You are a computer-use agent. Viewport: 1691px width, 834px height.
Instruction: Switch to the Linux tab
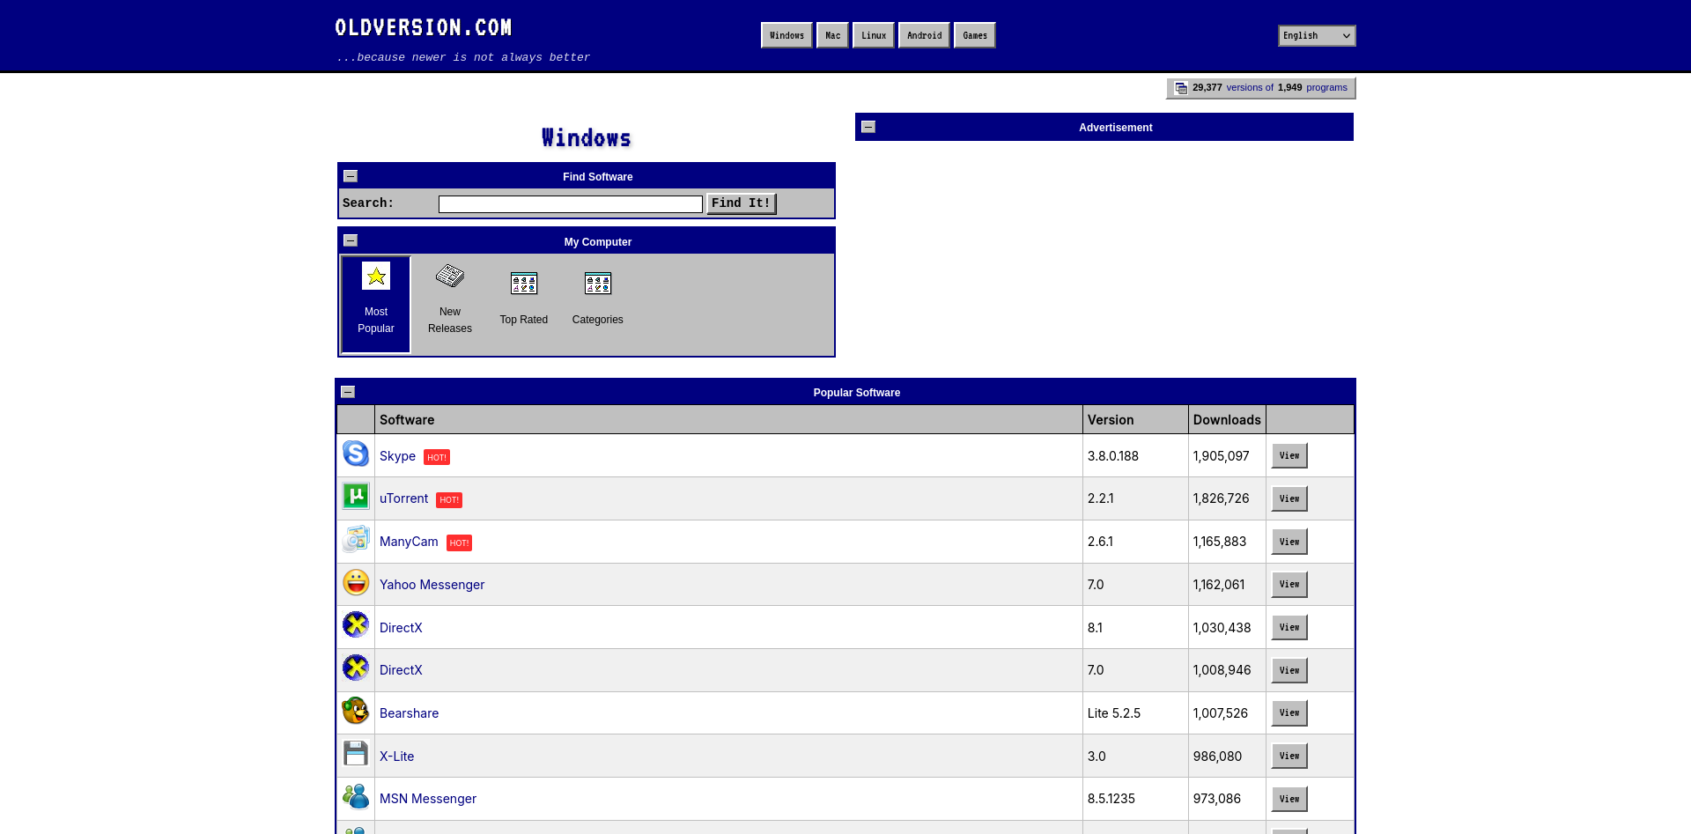874,36
